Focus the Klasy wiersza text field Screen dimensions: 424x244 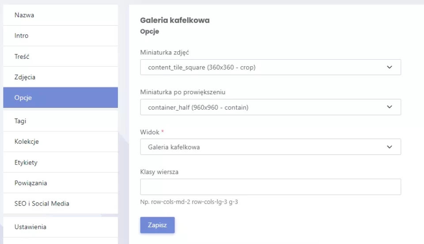270,187
